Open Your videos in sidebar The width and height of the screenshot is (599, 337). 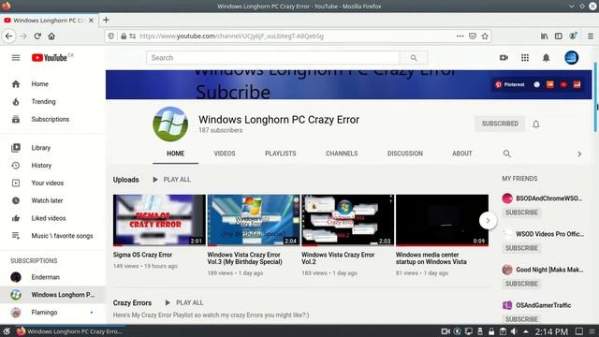click(52, 183)
